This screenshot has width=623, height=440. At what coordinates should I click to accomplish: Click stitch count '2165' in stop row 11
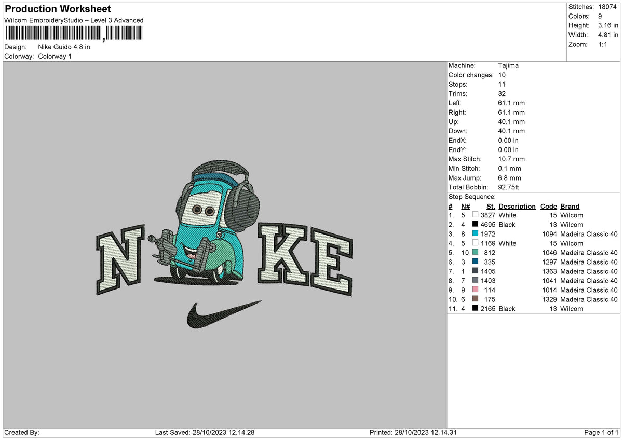[489, 308]
